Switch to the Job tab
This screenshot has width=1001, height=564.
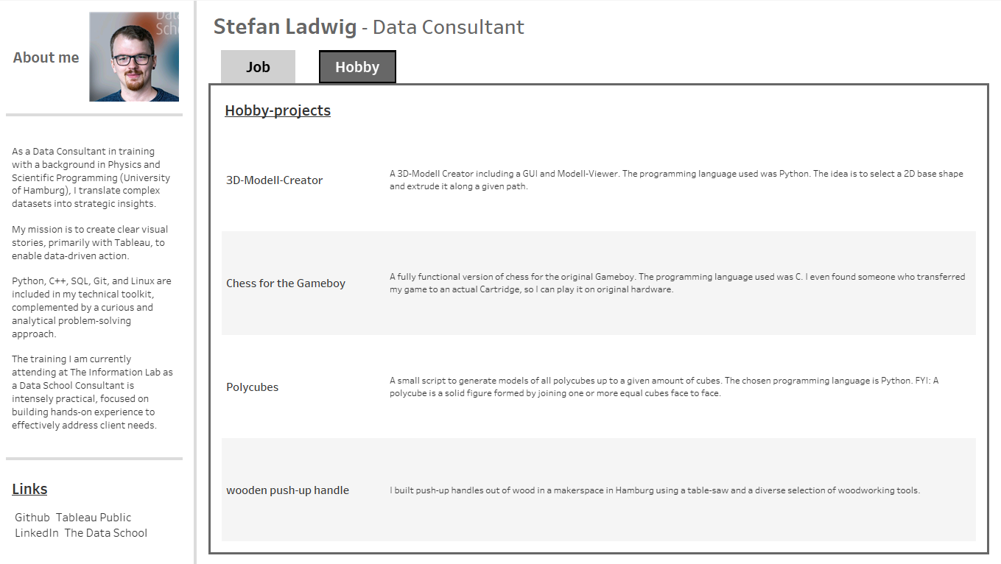point(258,67)
